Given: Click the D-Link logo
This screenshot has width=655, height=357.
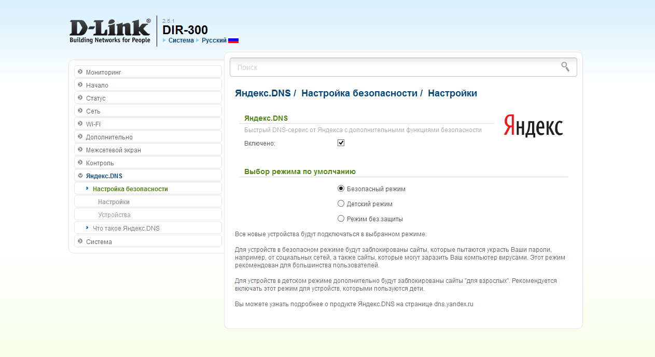Looking at the screenshot, I should (110, 31).
